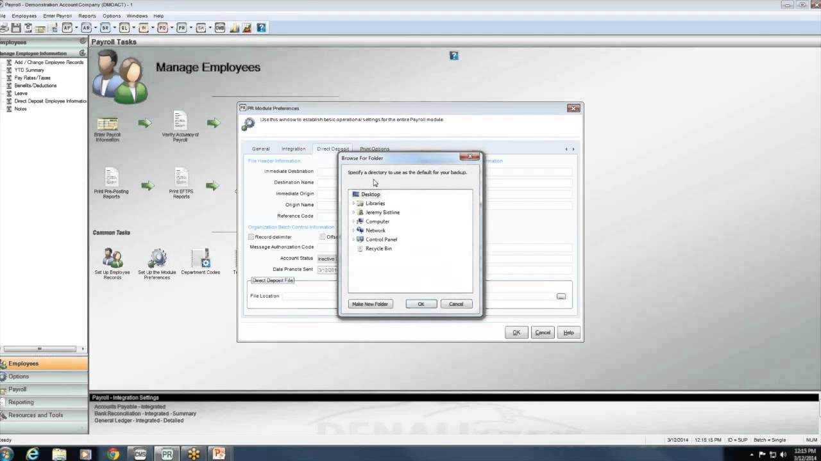Click the blue help question toolbar icon

click(261, 28)
